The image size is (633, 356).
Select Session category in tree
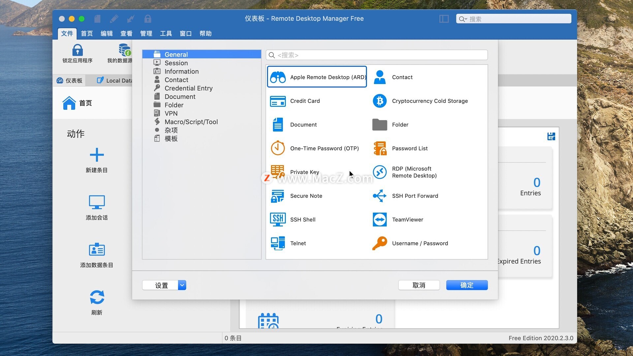176,63
